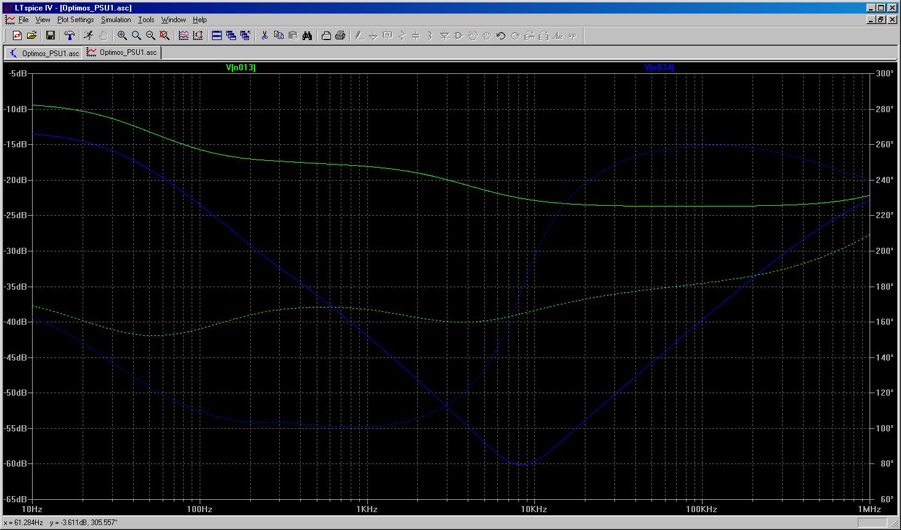This screenshot has height=530, width=901.
Task: Click the paste clipboard icon
Action: pyautogui.click(x=293, y=36)
